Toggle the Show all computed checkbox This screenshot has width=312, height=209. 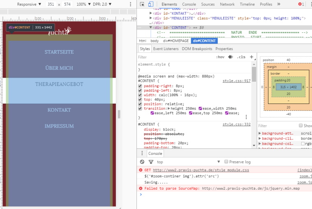pyautogui.click(x=300, y=125)
